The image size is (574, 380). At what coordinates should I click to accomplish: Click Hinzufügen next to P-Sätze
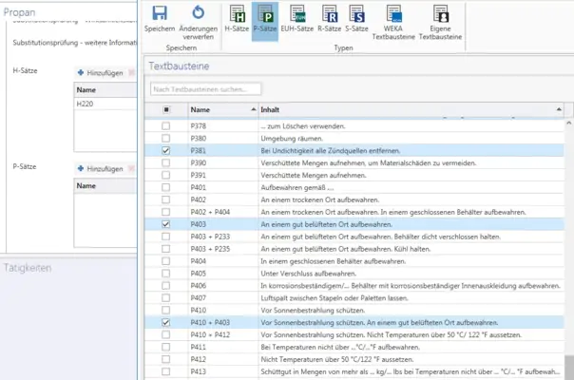tap(101, 169)
